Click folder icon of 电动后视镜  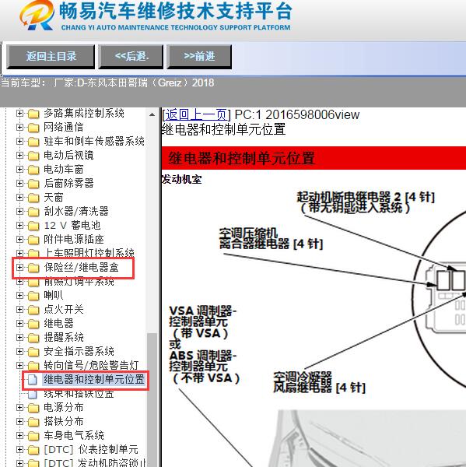coord(33,156)
